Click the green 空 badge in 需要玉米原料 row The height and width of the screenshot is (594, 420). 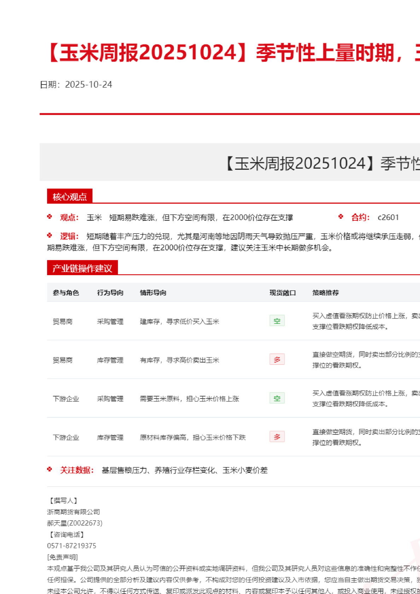pyautogui.click(x=277, y=398)
